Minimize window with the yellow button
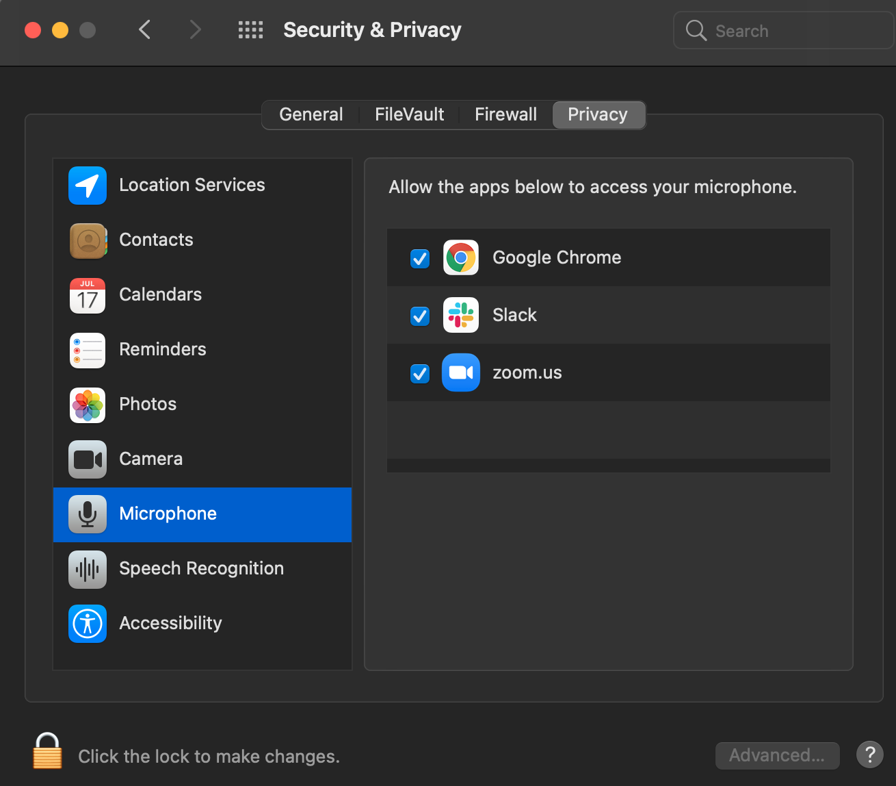Image resolution: width=896 pixels, height=786 pixels. tap(60, 30)
